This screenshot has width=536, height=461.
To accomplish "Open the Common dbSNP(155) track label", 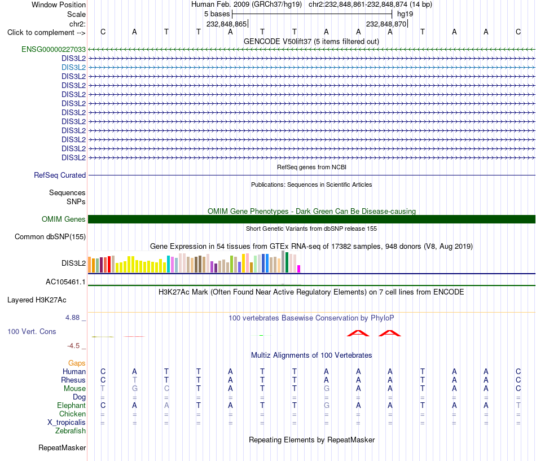I will 50,236.
